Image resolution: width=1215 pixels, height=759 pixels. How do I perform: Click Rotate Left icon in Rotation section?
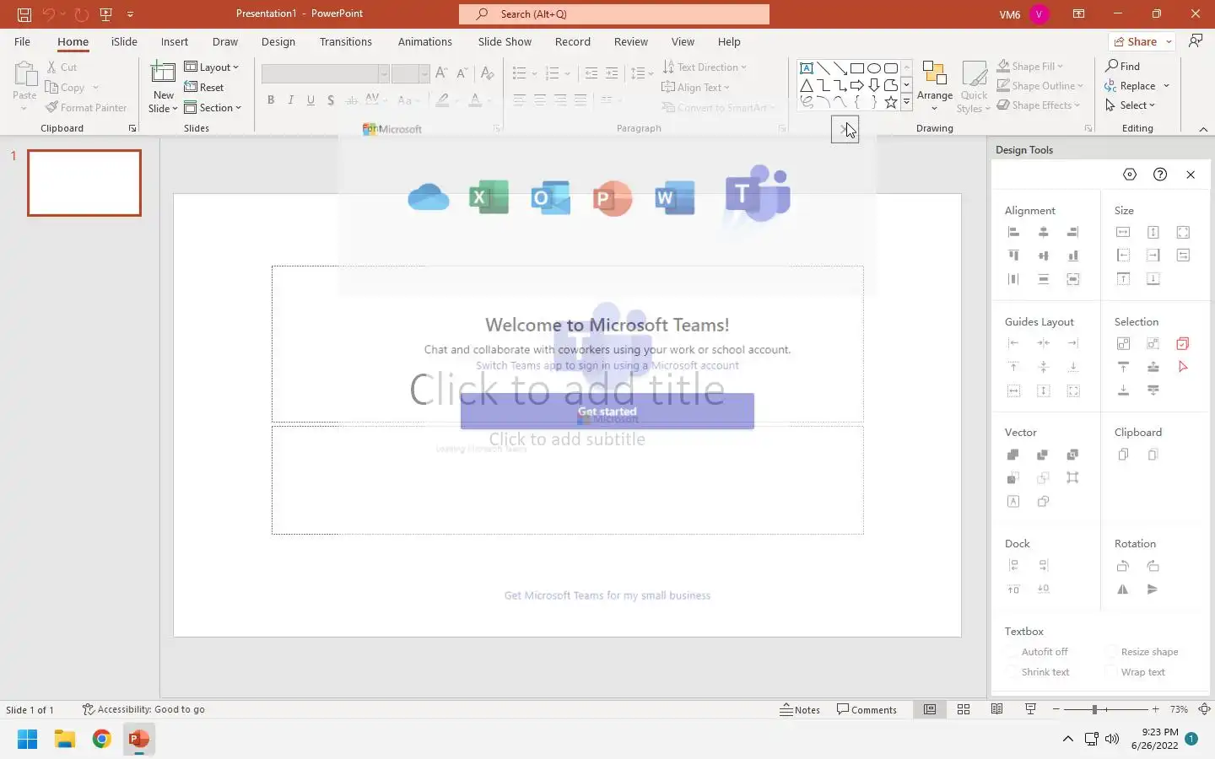tap(1123, 566)
